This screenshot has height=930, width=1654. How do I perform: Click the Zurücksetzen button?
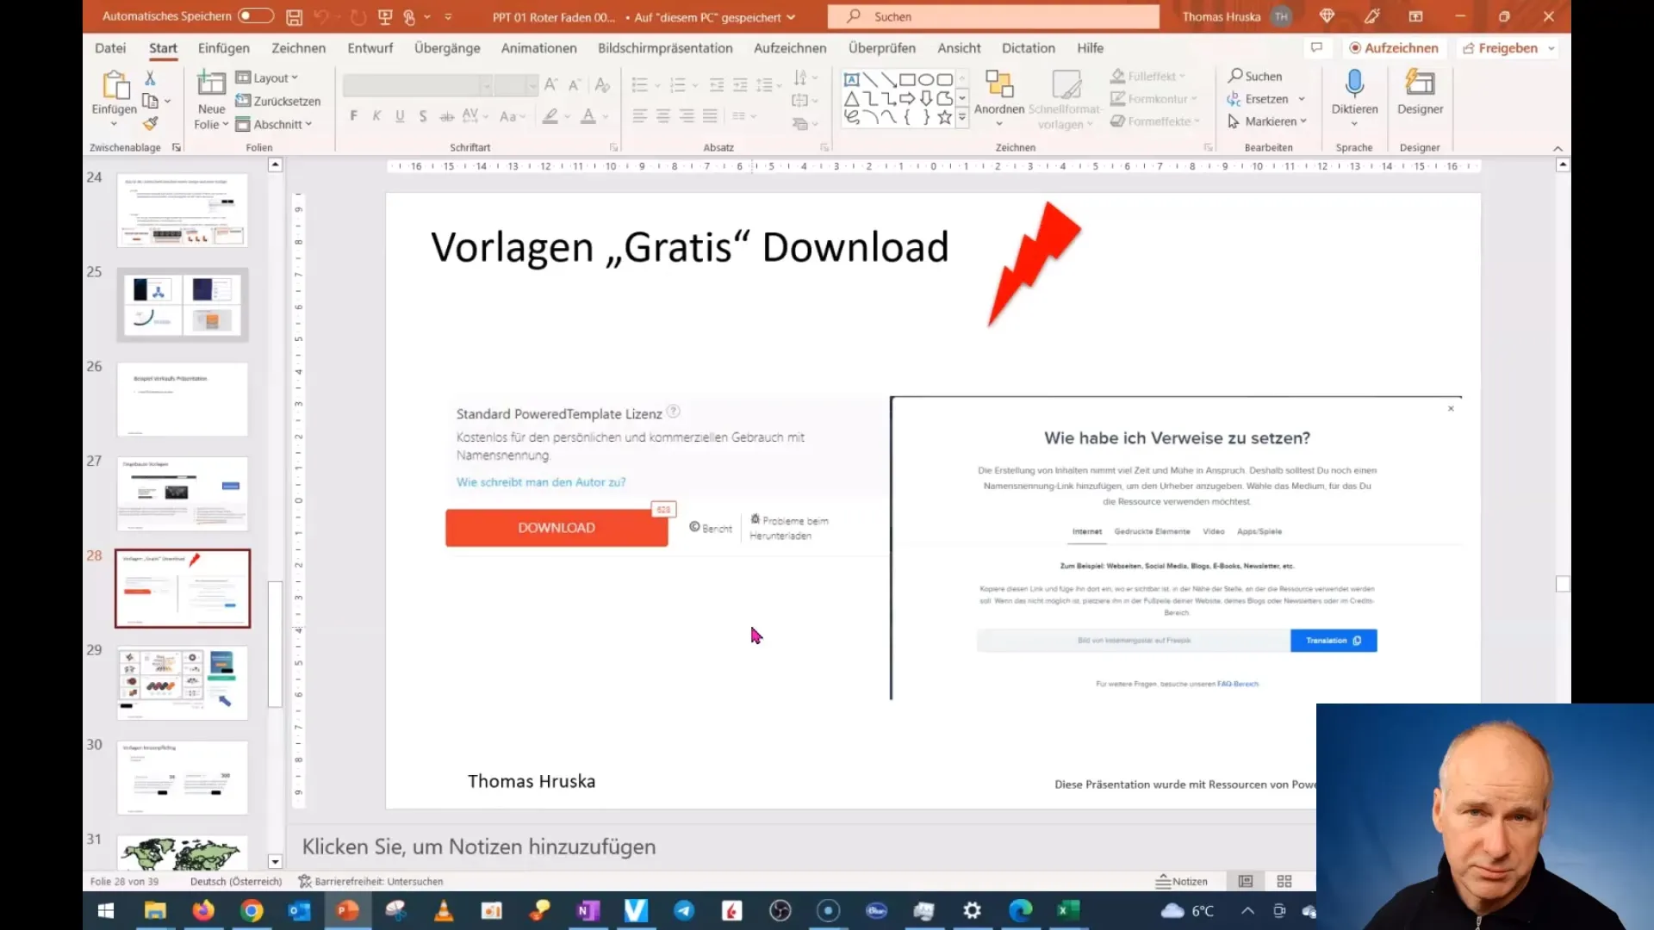click(278, 101)
